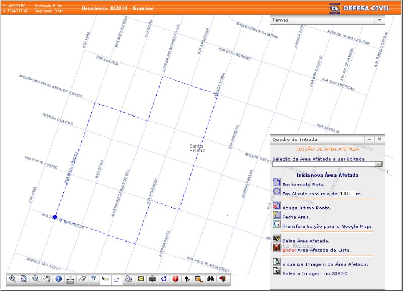Activate the pan hand tool
This screenshot has height=291, width=403.
click(47, 278)
